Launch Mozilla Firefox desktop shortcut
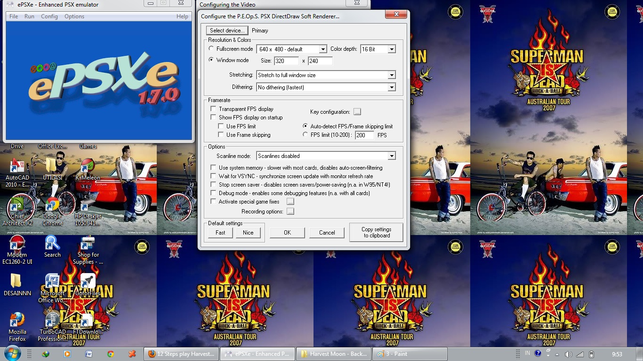Screen dimensions: 643x361 17,327
